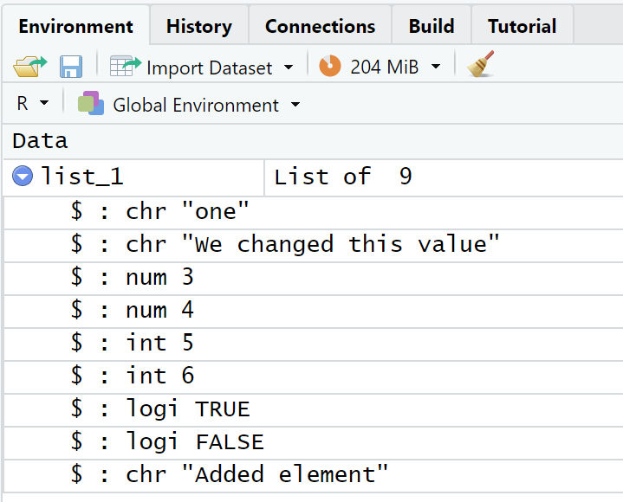Collapse list_1 using the blue arrow
The image size is (623, 502).
coord(23,177)
